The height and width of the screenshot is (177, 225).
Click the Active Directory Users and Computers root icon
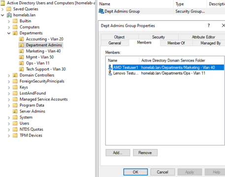pyautogui.click(x=2, y=3)
